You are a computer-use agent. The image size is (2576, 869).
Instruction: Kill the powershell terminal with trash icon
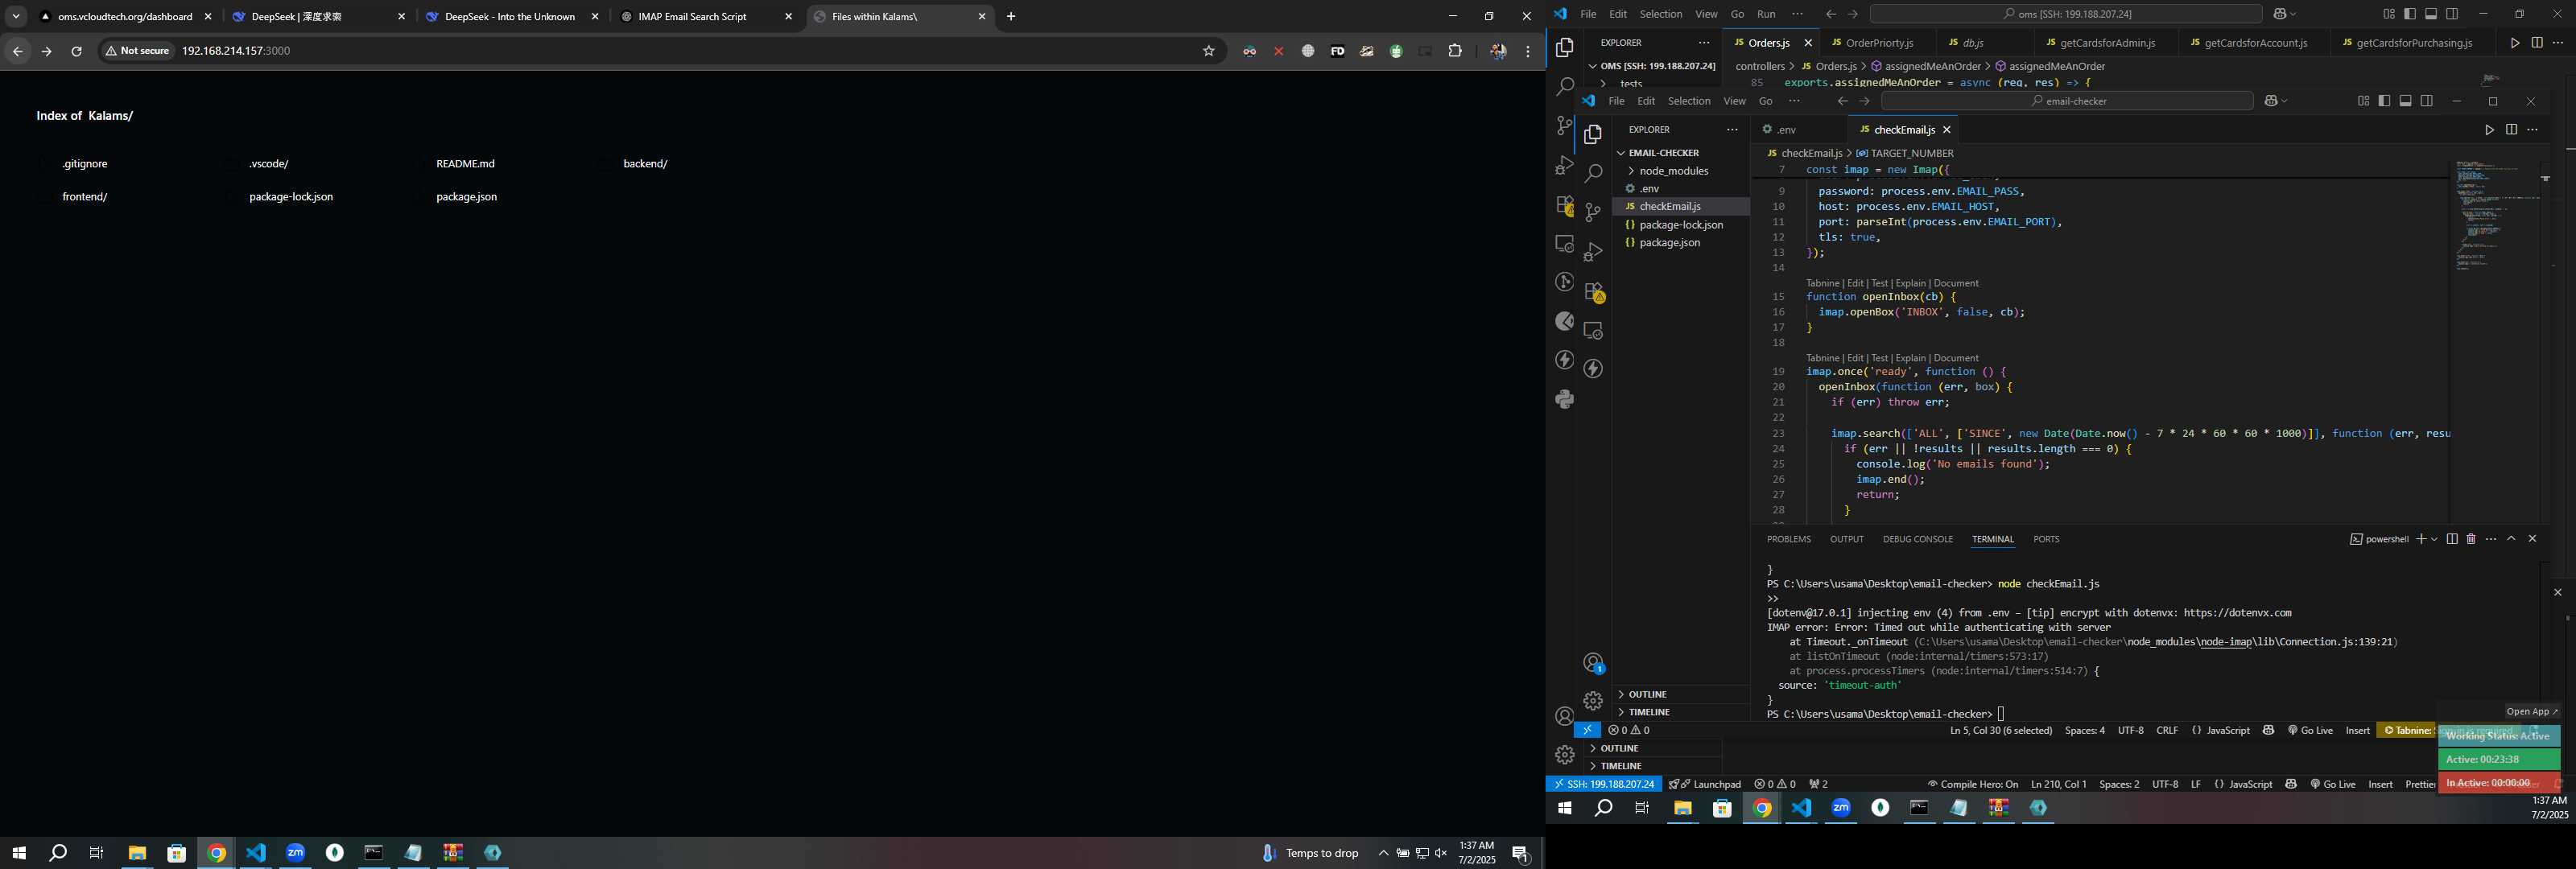[x=2471, y=539]
